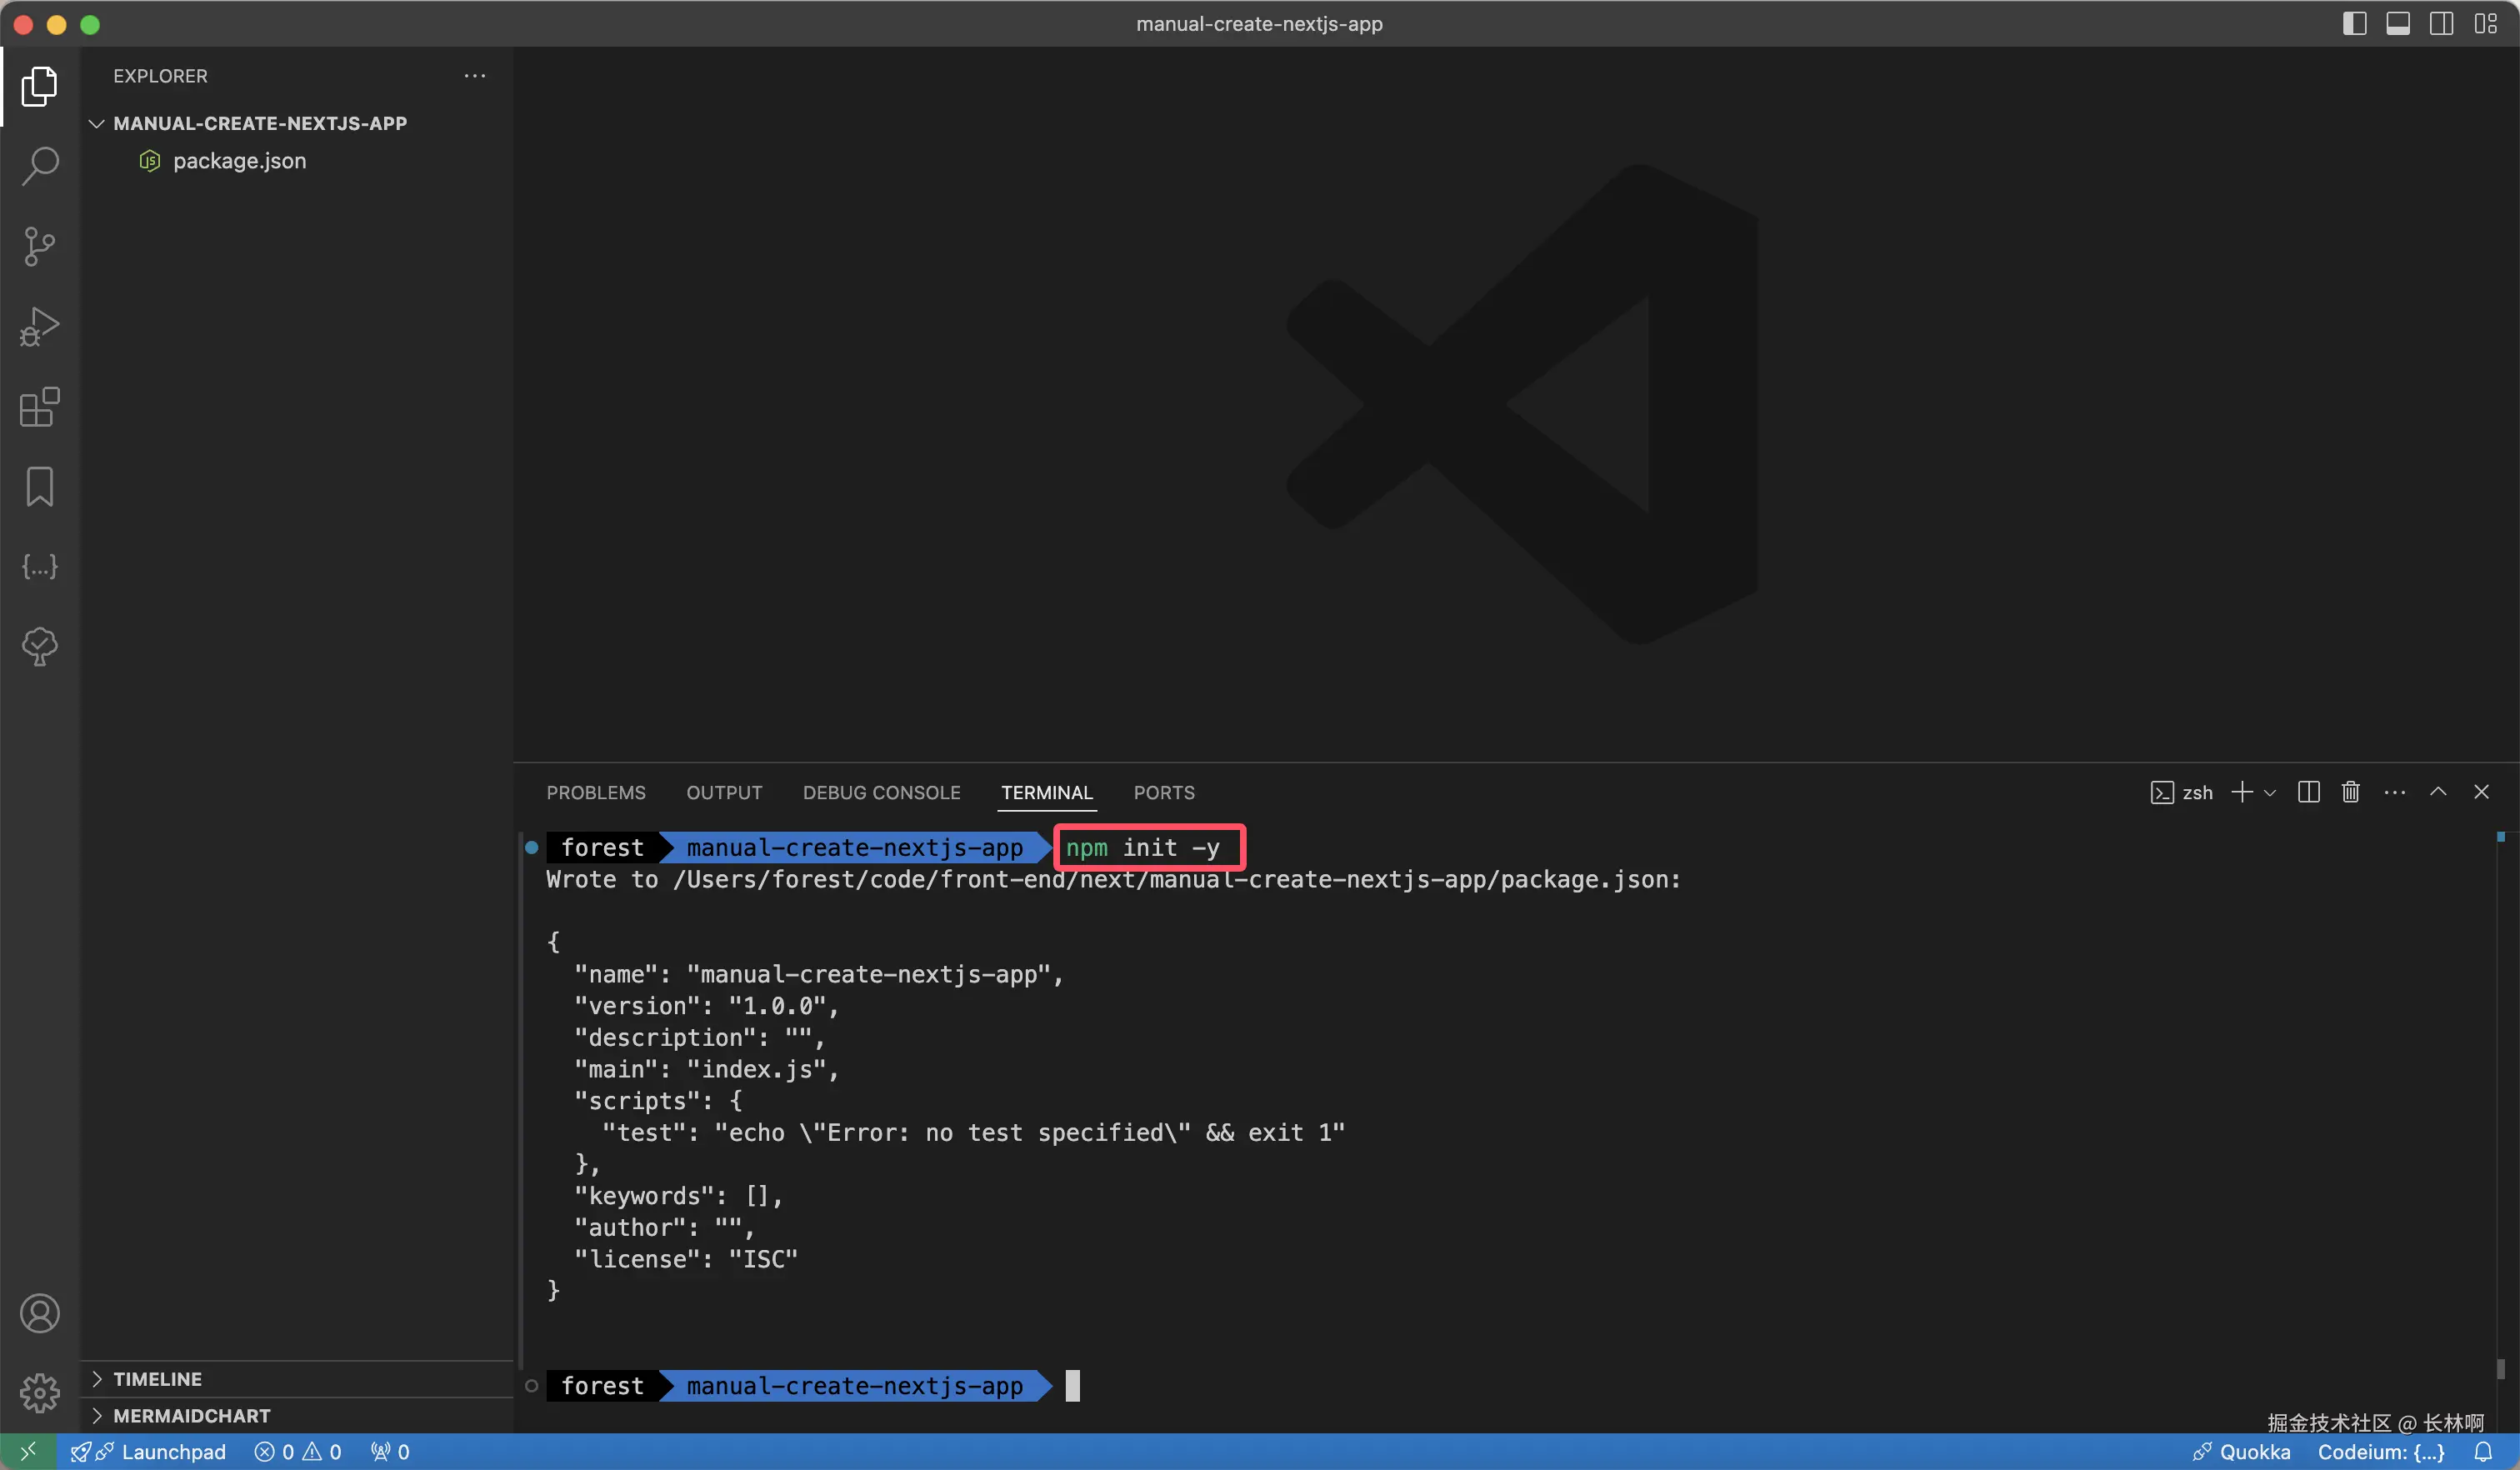Open the Extensions view icon
The height and width of the screenshot is (1470, 2520).
[40, 407]
